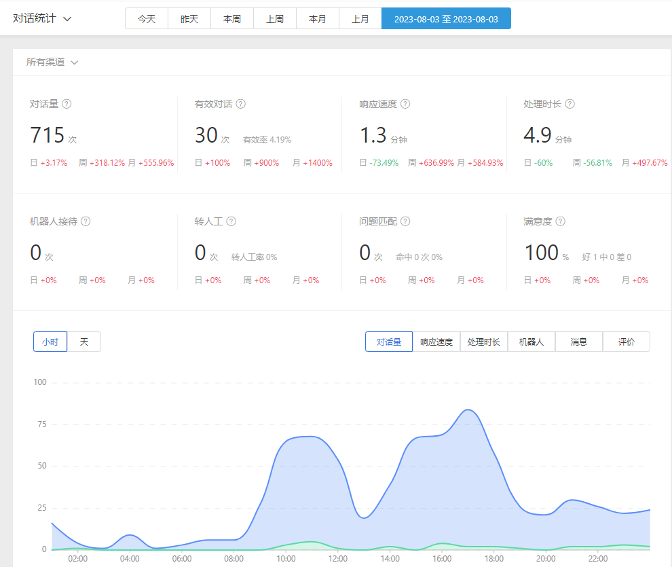Click the 100% satisfaction value
The image size is (672, 567).
coord(546,253)
